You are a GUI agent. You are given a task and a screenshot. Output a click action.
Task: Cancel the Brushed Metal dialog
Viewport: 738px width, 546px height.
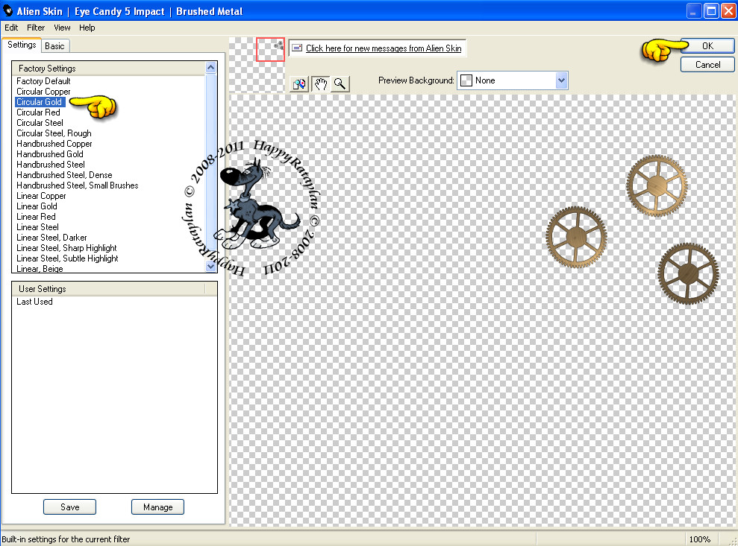[x=707, y=65]
